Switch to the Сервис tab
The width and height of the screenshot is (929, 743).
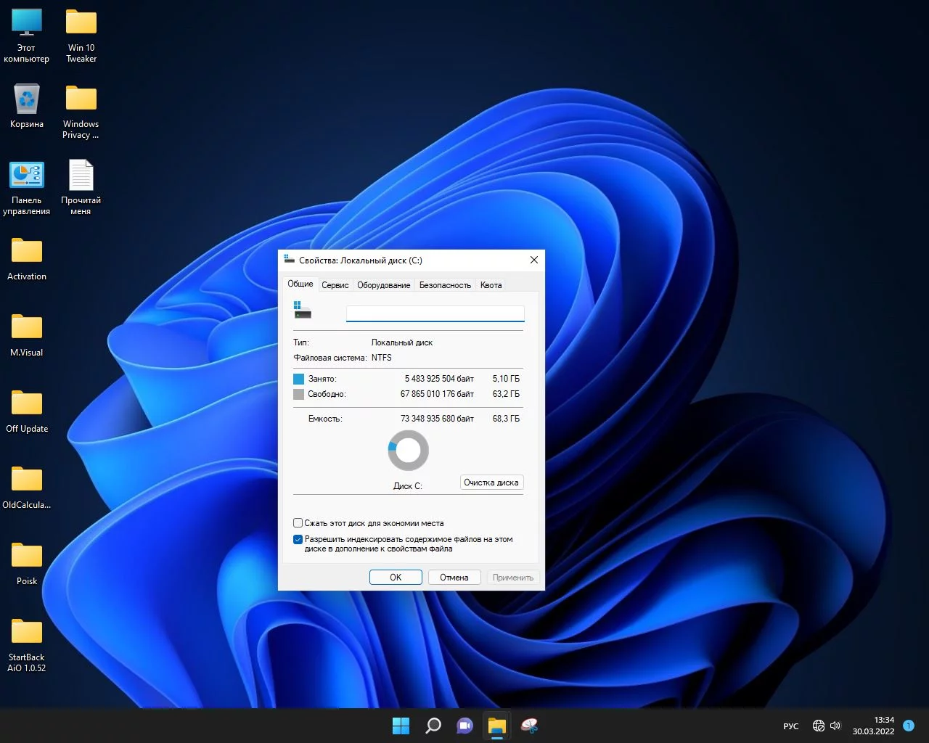[335, 285]
